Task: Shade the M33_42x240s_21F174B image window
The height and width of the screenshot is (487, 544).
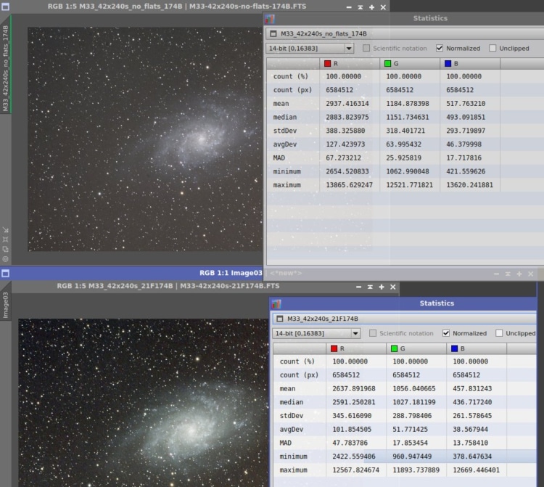Action: 370,287
